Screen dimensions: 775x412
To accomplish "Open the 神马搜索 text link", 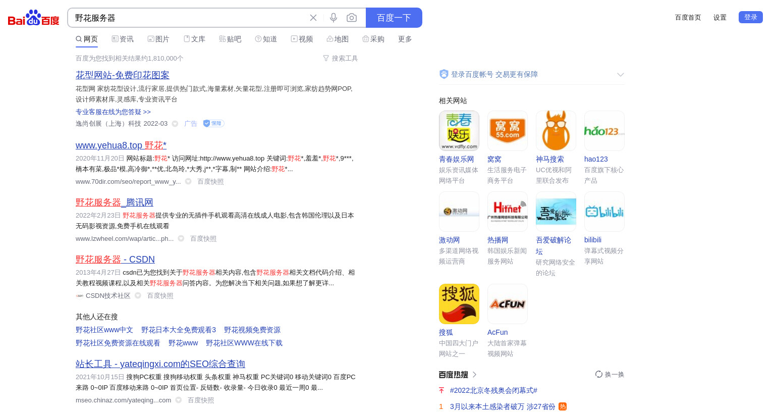I will 550,159.
